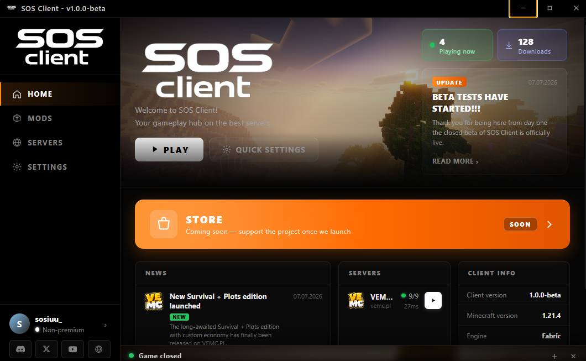
Task: Expand the sosiuu_ account chevron
Action: (106, 325)
